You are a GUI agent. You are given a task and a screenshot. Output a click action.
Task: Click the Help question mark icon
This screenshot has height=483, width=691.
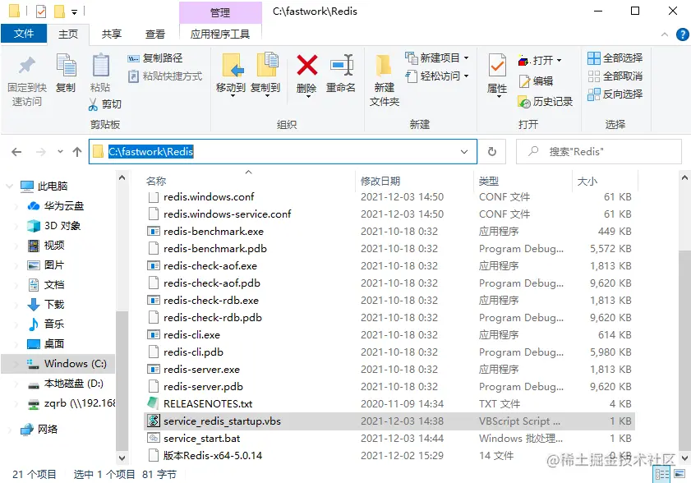682,34
